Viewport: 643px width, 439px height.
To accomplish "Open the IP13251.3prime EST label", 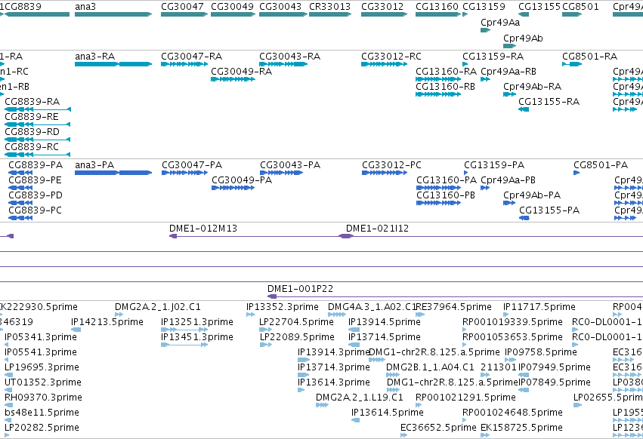I will (197, 322).
